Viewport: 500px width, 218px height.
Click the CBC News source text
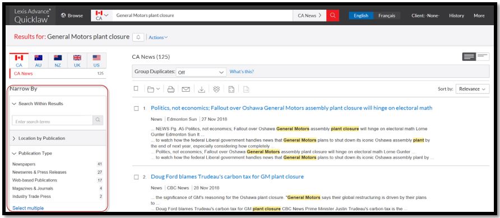(178, 188)
